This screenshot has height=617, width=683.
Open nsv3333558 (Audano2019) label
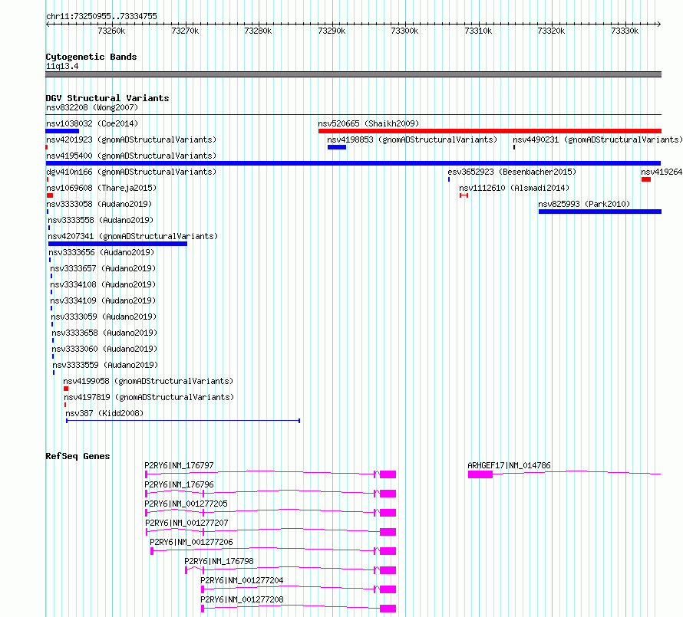pos(101,220)
